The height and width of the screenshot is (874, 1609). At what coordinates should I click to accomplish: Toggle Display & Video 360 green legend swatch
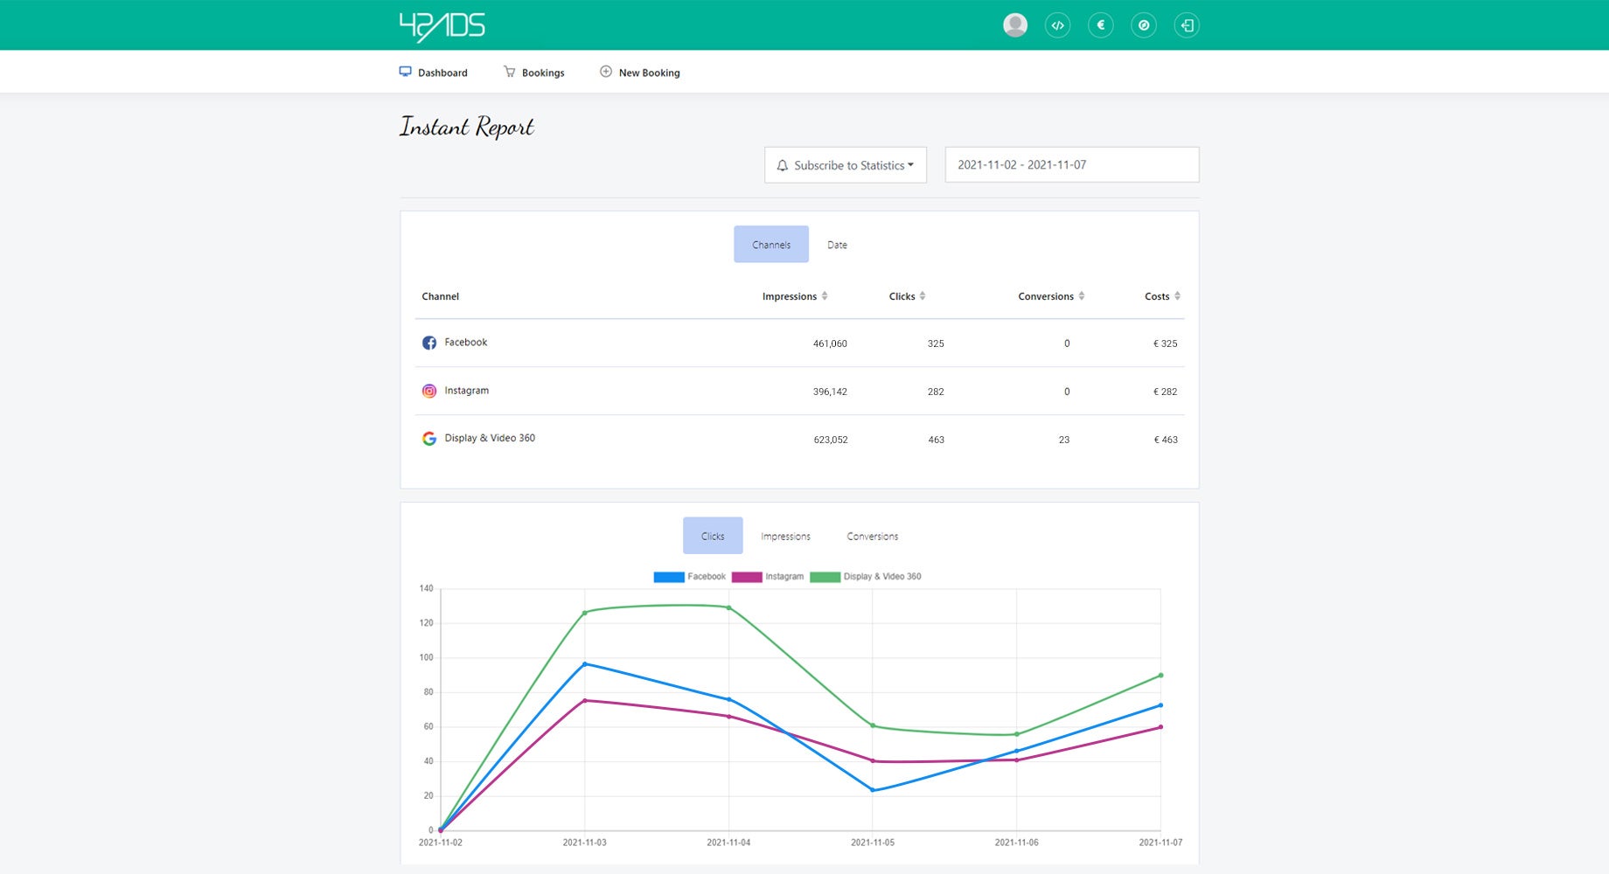pyautogui.click(x=825, y=577)
